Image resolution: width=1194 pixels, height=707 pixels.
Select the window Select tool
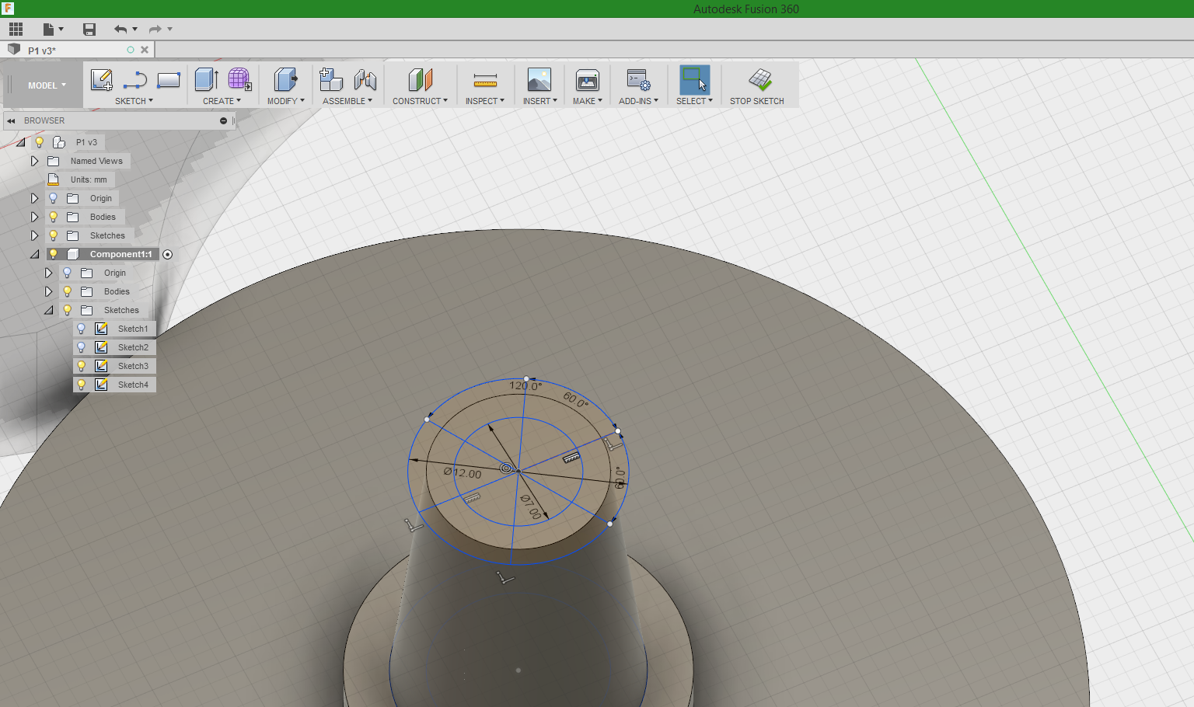coord(694,79)
